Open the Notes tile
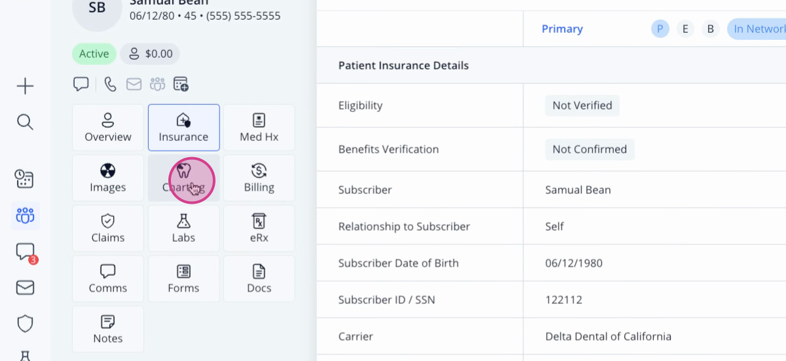 click(108, 330)
